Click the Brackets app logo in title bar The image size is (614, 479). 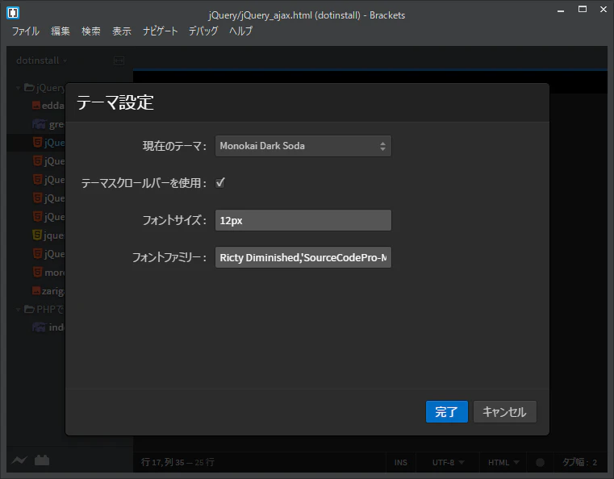(x=13, y=13)
